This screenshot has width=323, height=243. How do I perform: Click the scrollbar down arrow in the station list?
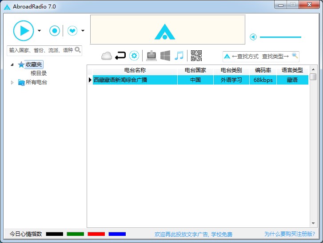[313, 223]
